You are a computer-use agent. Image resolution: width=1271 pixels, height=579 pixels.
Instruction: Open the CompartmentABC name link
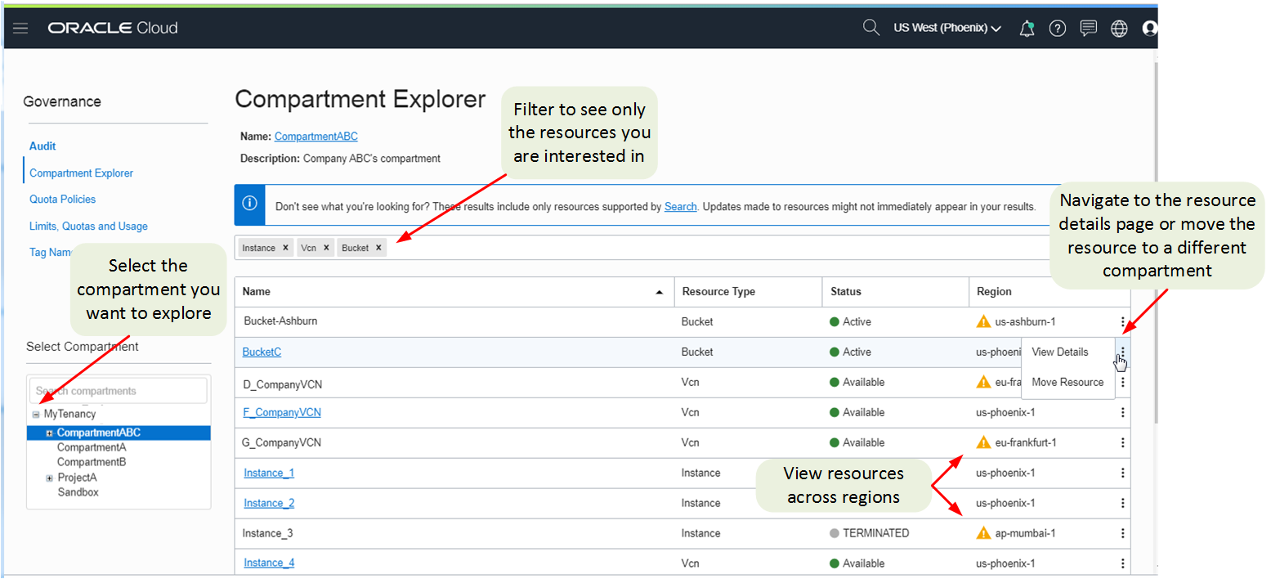pyautogui.click(x=316, y=137)
